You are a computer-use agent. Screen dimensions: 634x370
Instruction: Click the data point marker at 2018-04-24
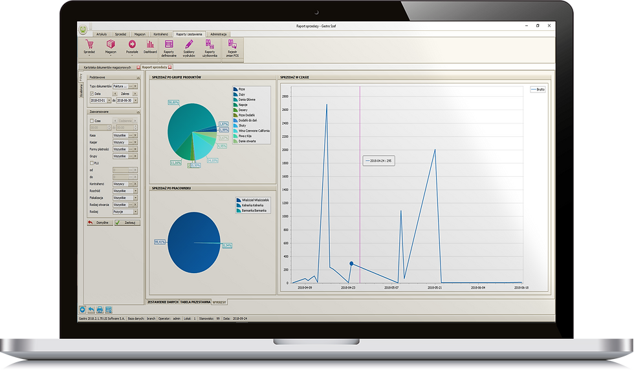tap(351, 263)
